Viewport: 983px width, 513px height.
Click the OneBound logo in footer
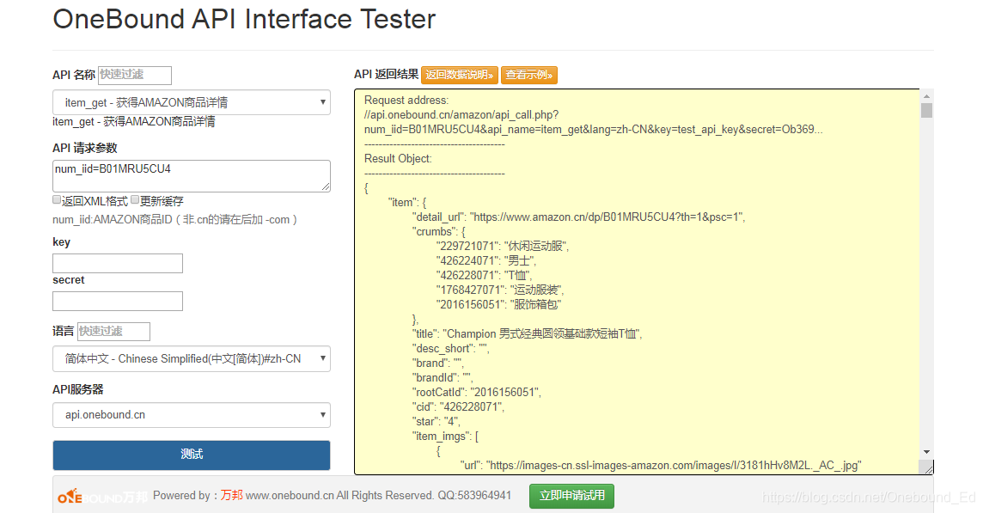click(101, 496)
